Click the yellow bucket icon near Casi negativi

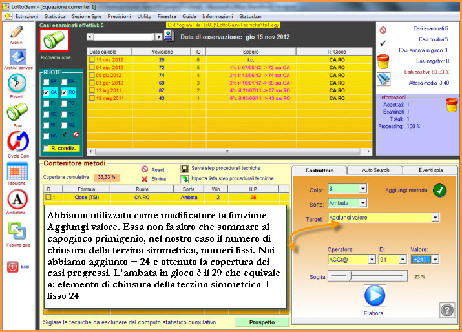tap(383, 61)
